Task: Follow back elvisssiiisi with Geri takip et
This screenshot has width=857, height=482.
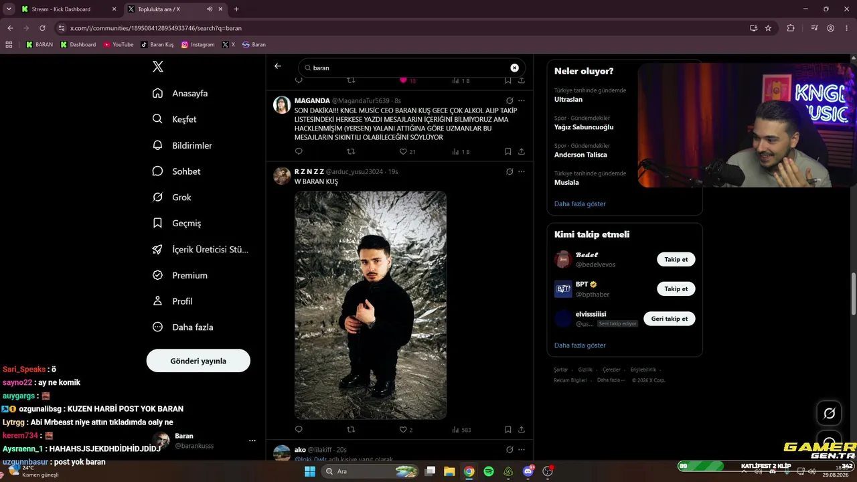Action: [670, 319]
